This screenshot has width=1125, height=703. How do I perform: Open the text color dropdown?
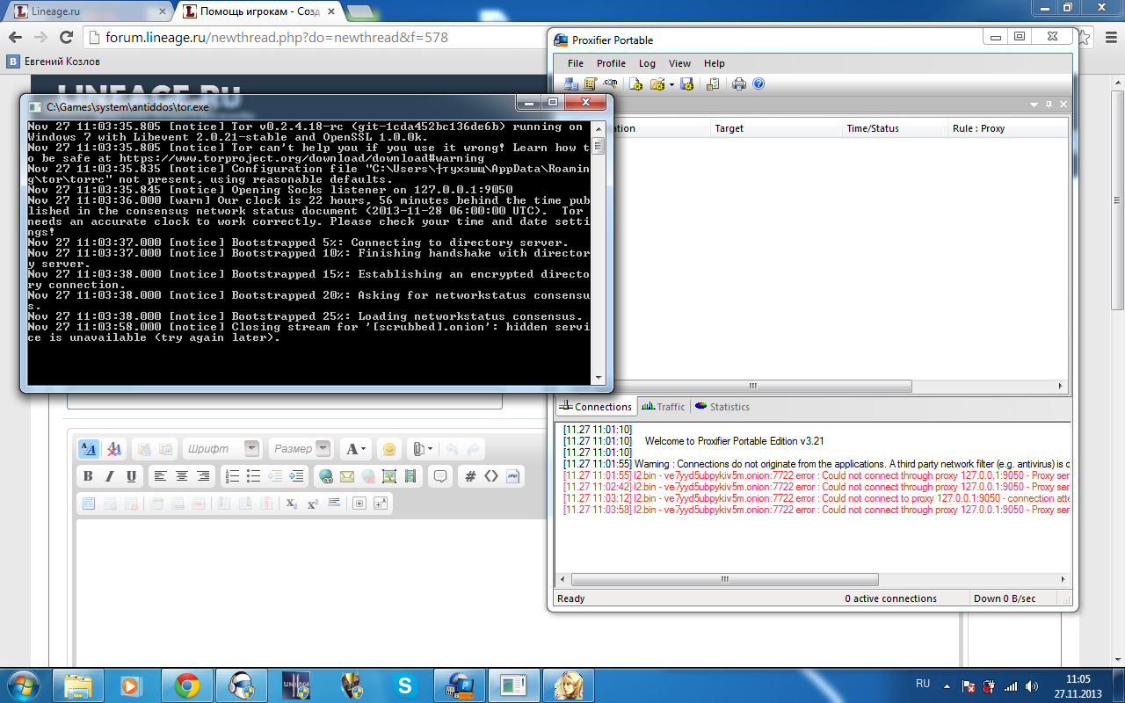tap(356, 449)
